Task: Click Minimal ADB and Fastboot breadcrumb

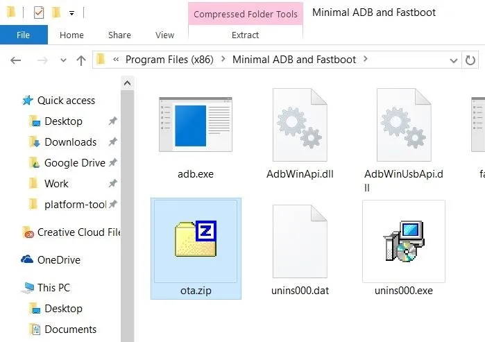Action: [294, 60]
